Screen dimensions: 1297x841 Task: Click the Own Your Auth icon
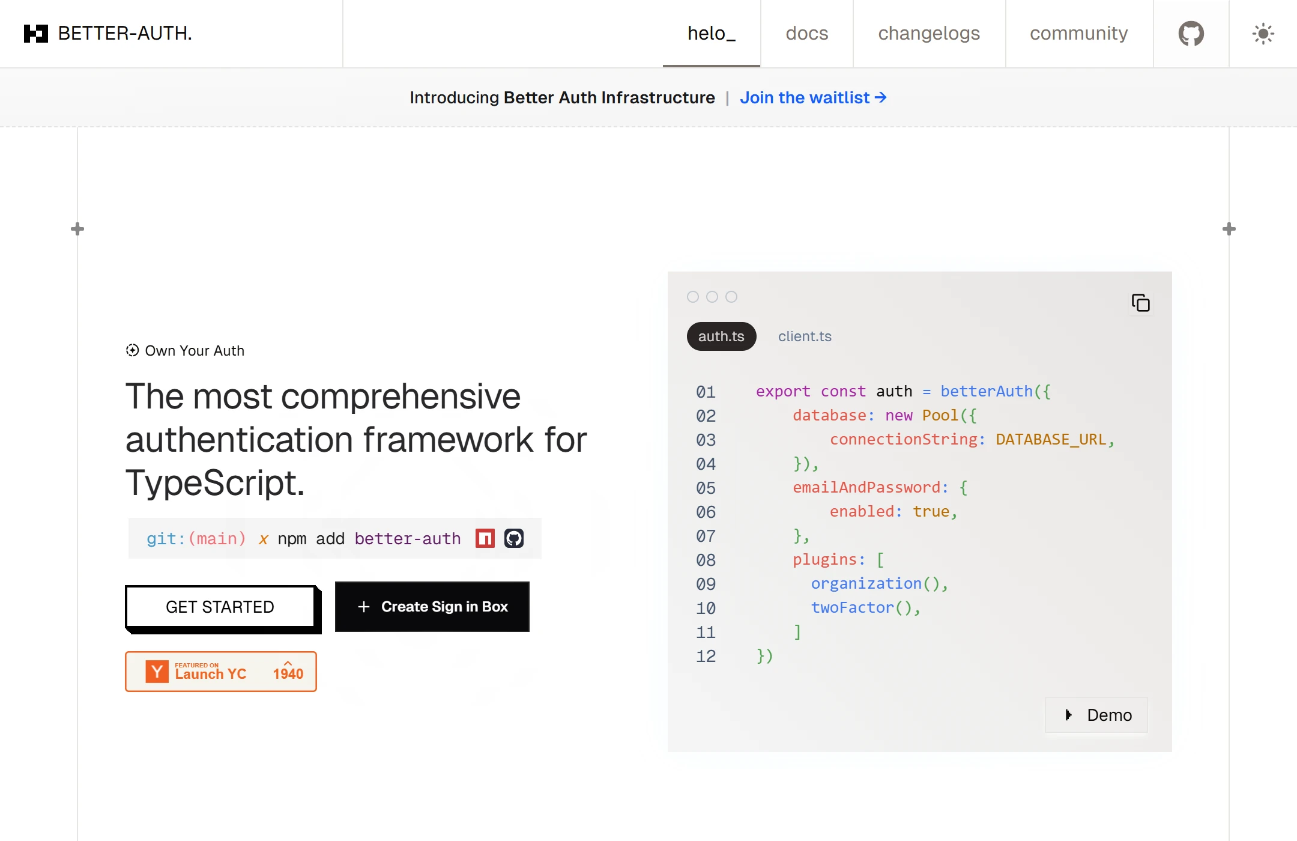[132, 350]
